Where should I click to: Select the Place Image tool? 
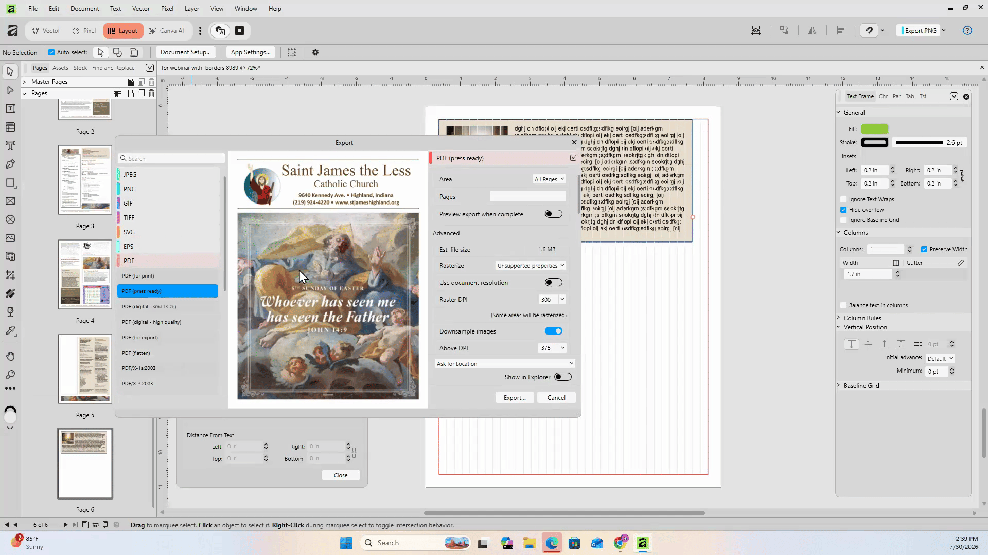[10, 238]
